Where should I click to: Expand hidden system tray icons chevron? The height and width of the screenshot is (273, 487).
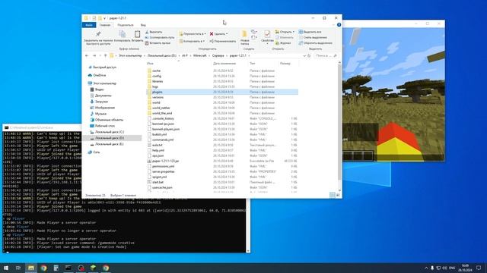[x=426, y=268]
